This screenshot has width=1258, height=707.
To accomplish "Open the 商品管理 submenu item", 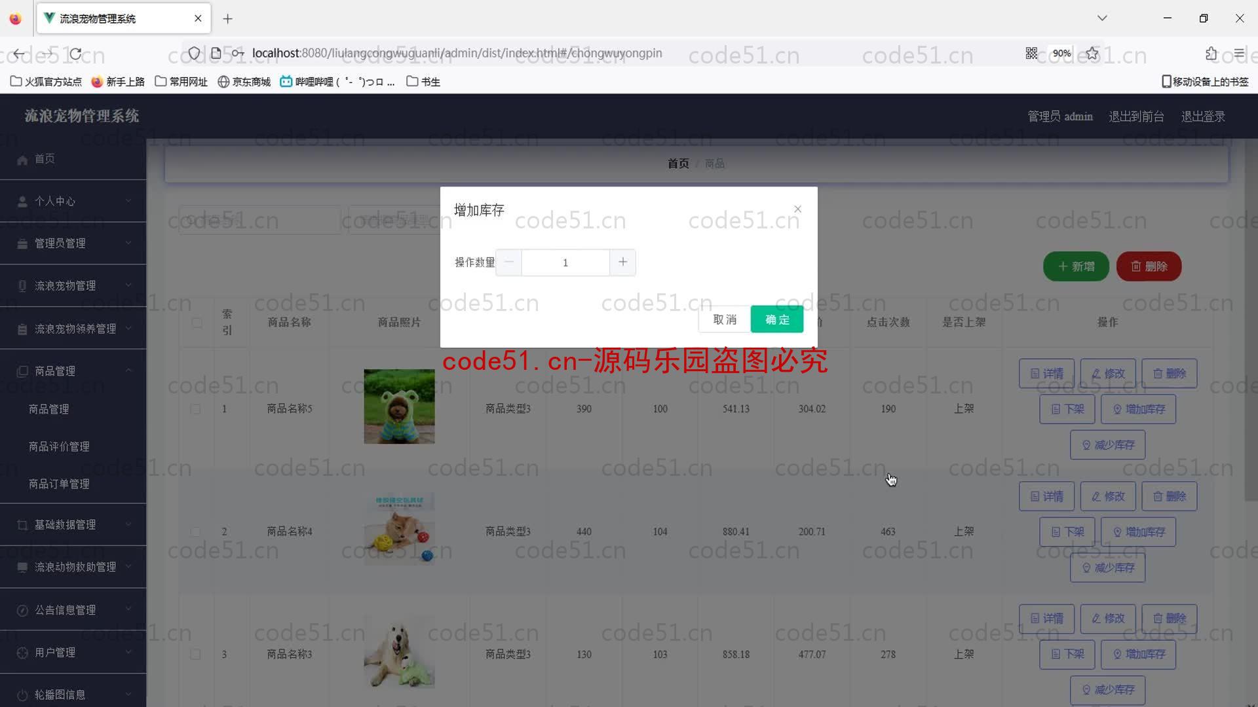I will (49, 409).
